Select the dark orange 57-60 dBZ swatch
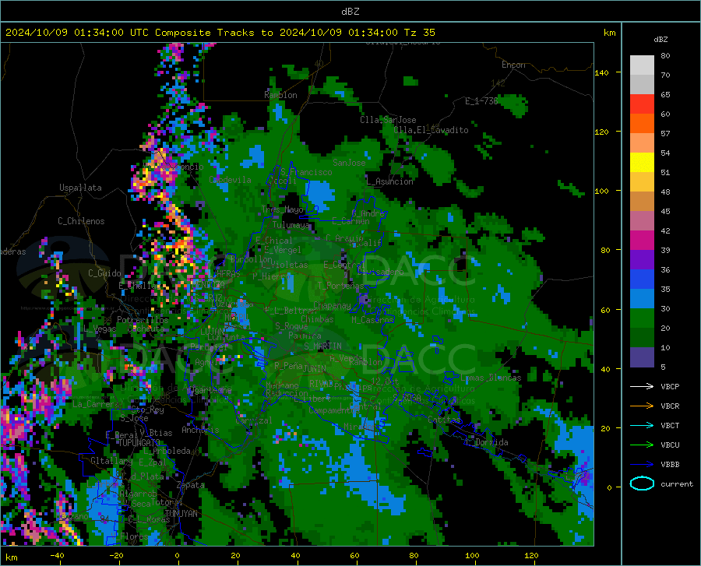 coord(642,124)
